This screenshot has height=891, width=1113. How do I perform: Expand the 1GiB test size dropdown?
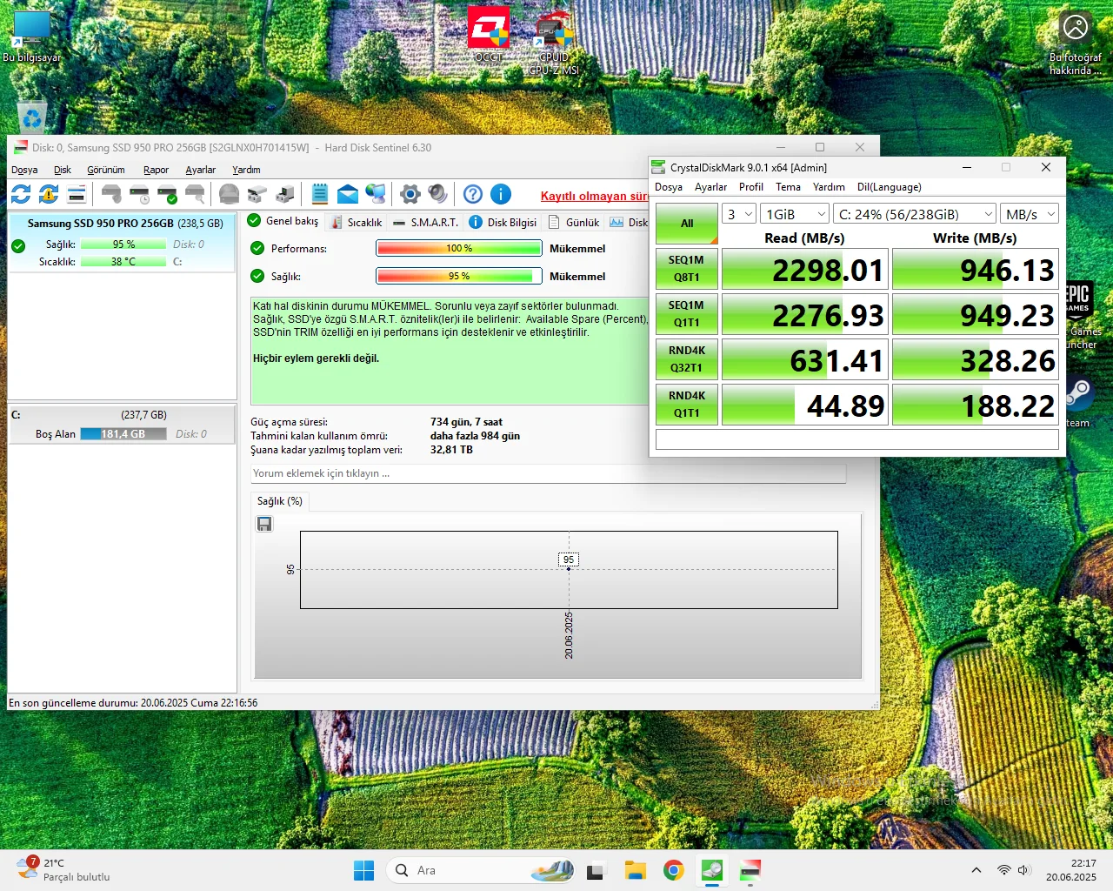795,214
